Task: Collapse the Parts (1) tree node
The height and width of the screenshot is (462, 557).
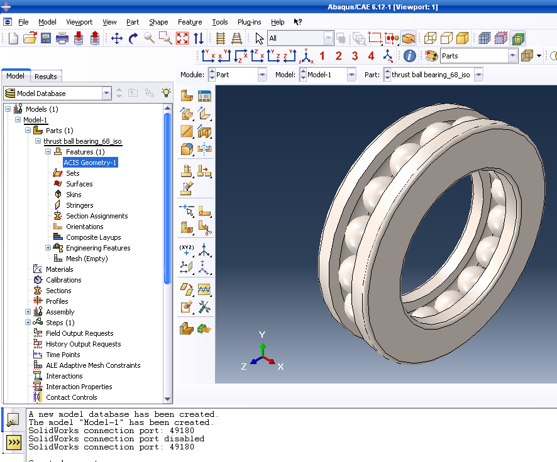Action: (x=28, y=131)
